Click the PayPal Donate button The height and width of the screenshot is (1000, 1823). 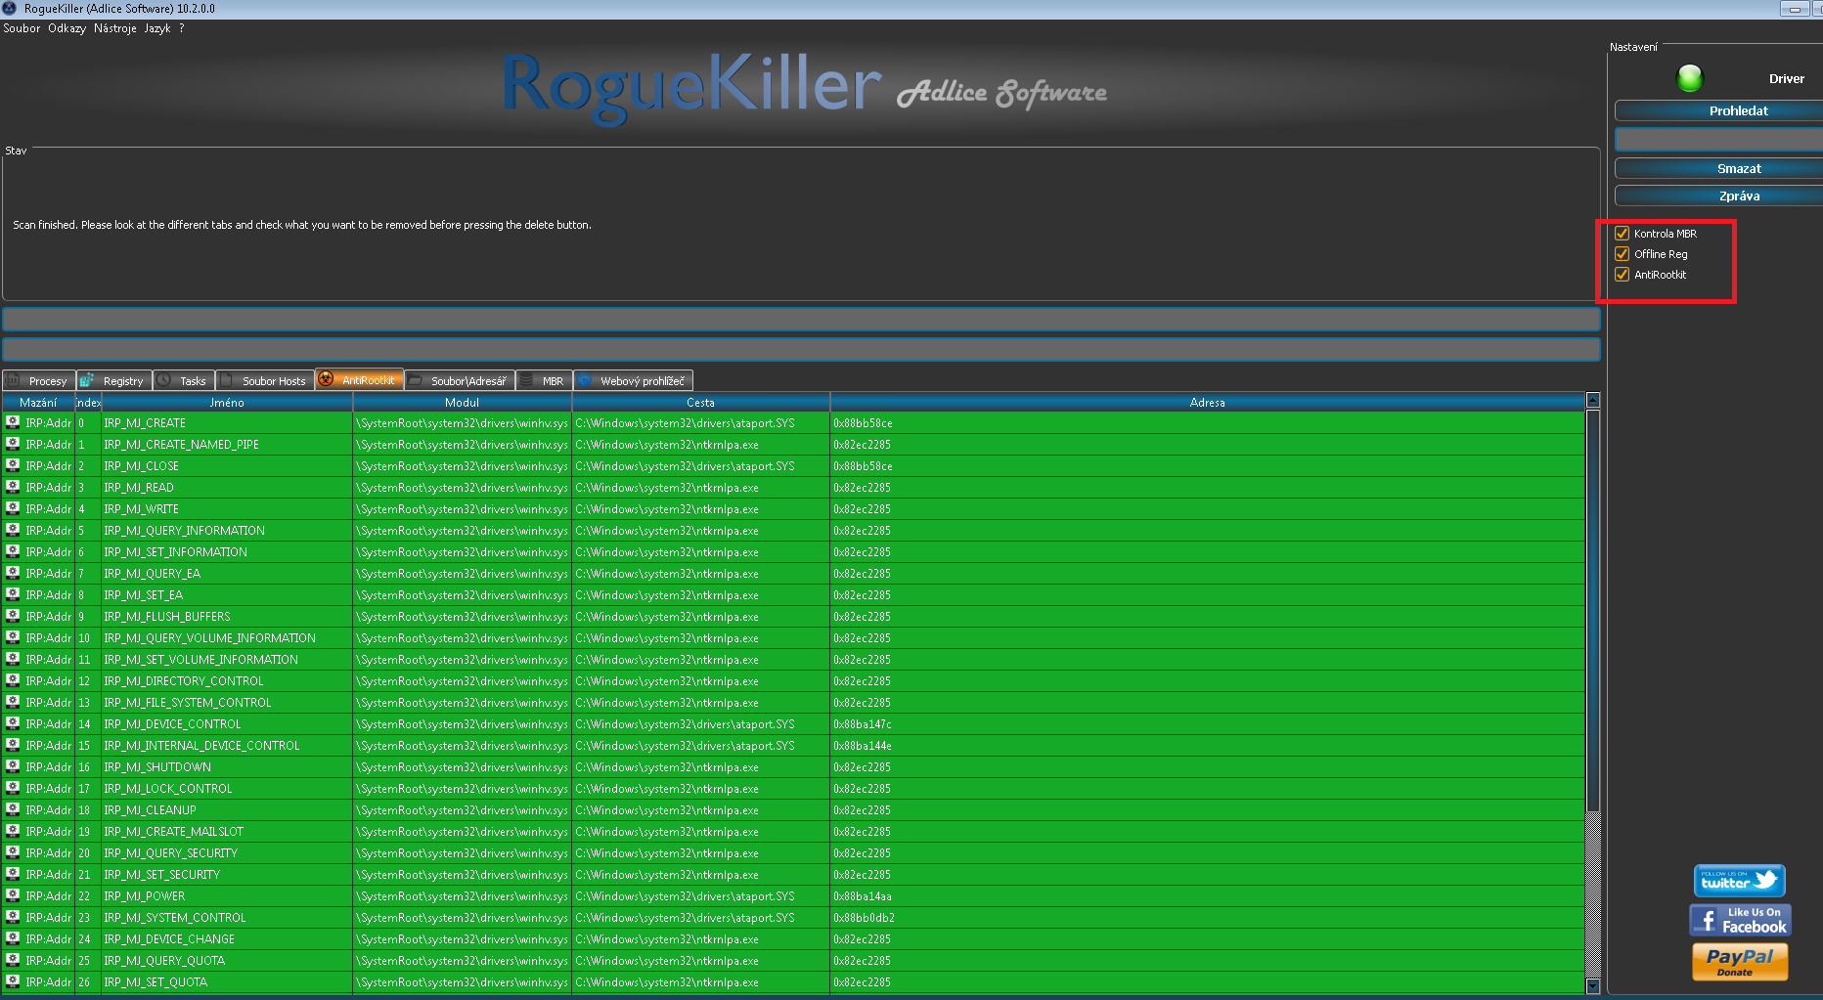point(1740,961)
